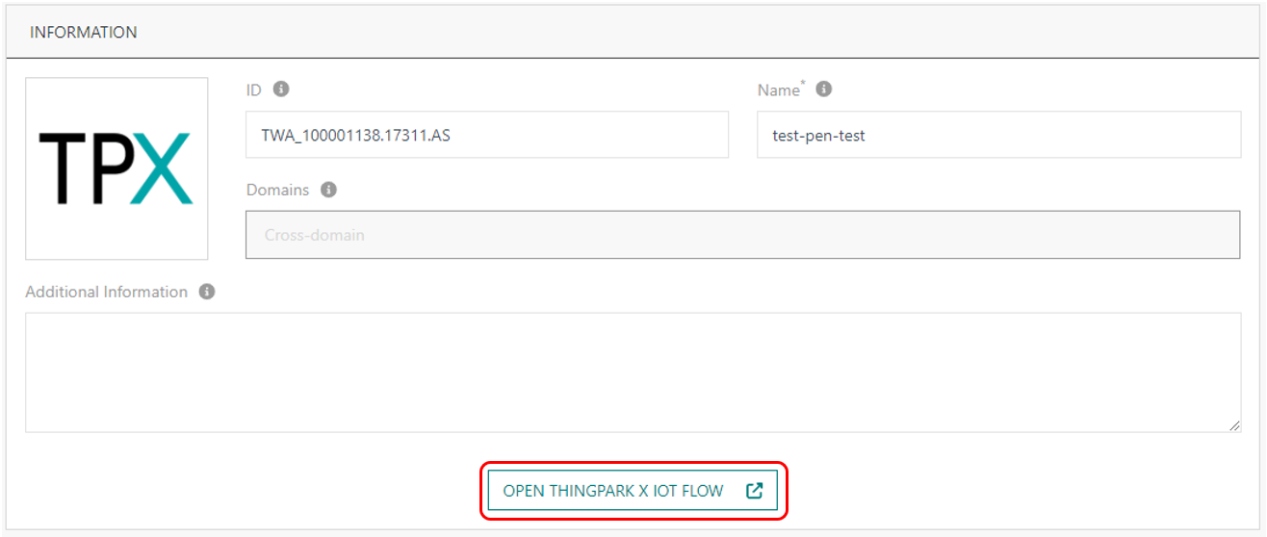Grab the text area resize handle
The width and height of the screenshot is (1267, 537).
(1234, 425)
